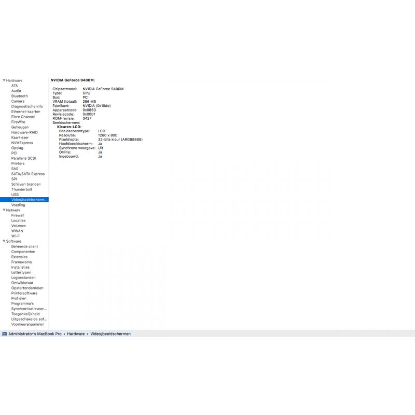415x415 pixels.
Task: Open Printersoftware entry
Action: [x=24, y=293]
